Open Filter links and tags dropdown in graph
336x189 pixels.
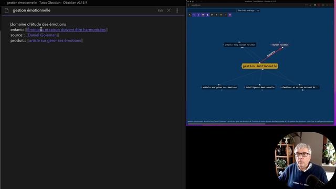pos(248,10)
